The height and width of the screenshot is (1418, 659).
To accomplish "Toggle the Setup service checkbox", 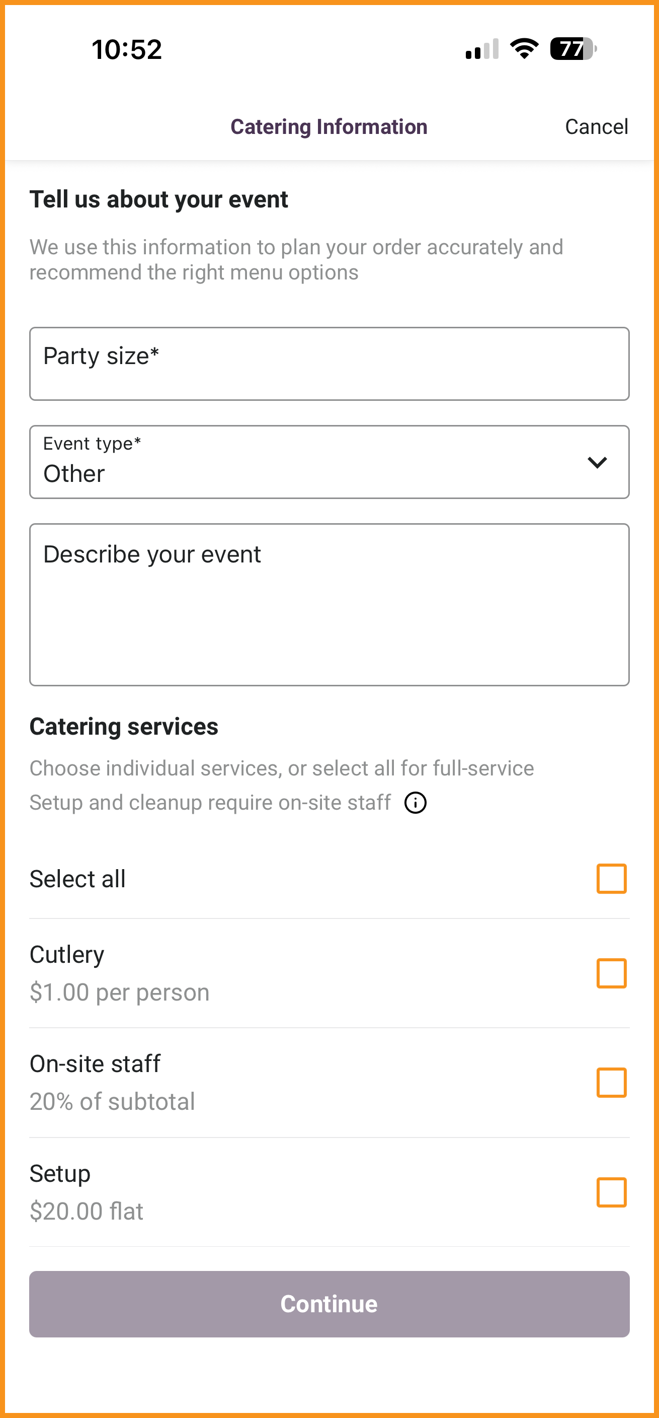I will 611,1192.
